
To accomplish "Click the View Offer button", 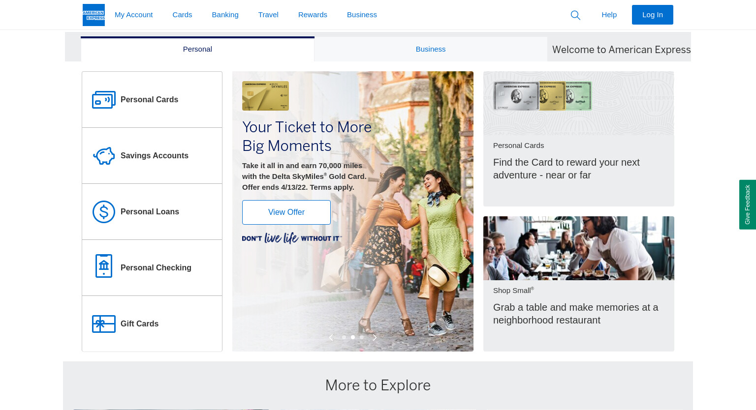I will click(x=286, y=212).
